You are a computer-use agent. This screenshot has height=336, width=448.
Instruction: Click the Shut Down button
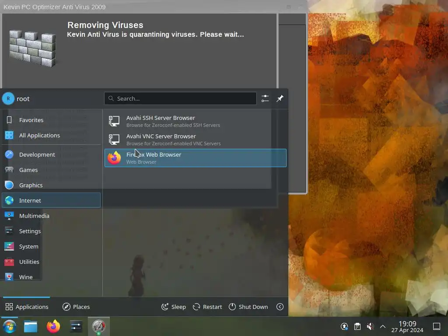248,307
